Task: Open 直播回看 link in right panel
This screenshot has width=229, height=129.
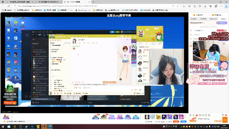Action: (x=217, y=15)
